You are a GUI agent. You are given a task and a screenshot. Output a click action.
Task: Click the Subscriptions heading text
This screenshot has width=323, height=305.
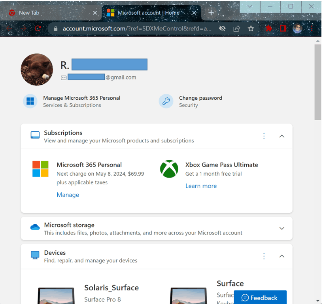click(x=63, y=133)
